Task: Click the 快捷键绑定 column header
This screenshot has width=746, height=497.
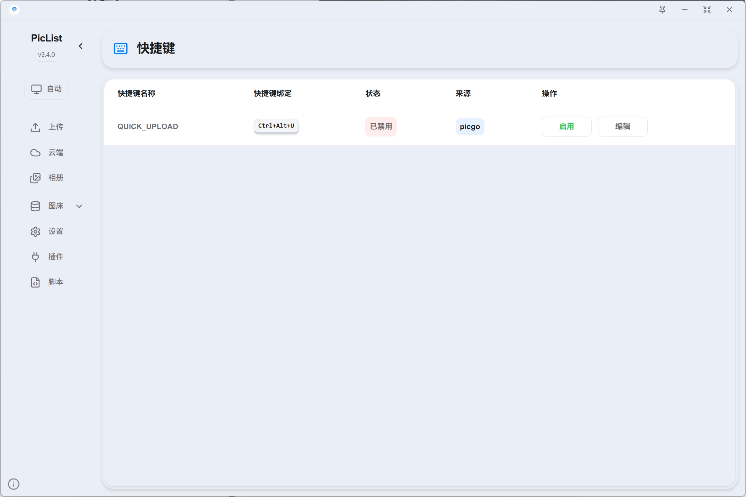Action: click(x=273, y=93)
